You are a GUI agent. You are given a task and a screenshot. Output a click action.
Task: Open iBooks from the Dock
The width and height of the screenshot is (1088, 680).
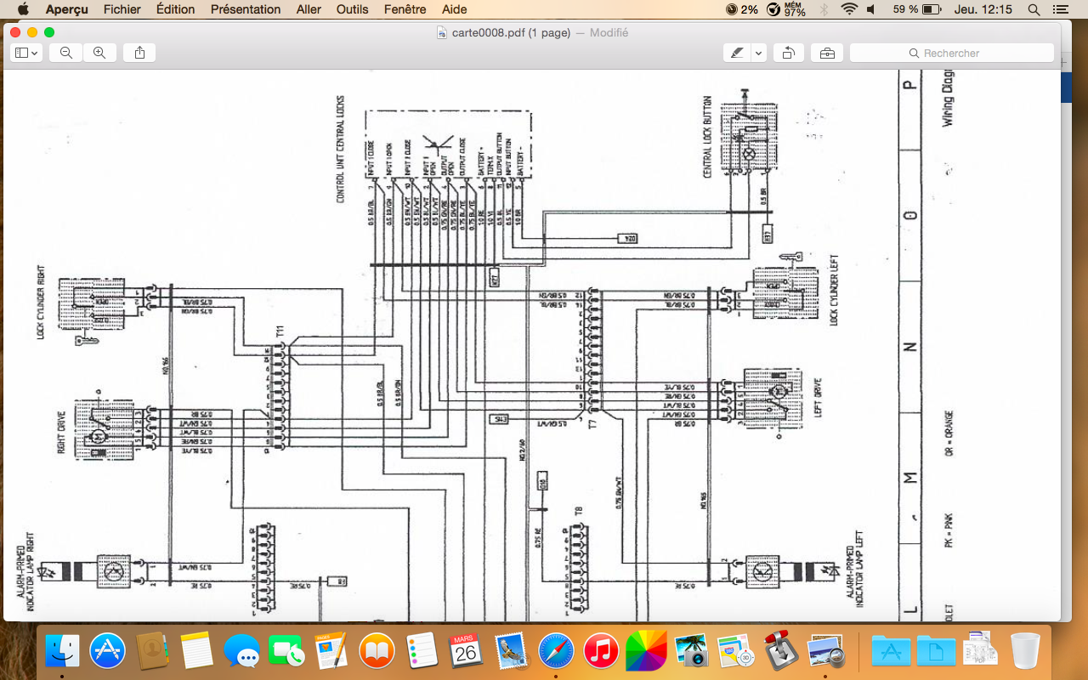click(377, 652)
